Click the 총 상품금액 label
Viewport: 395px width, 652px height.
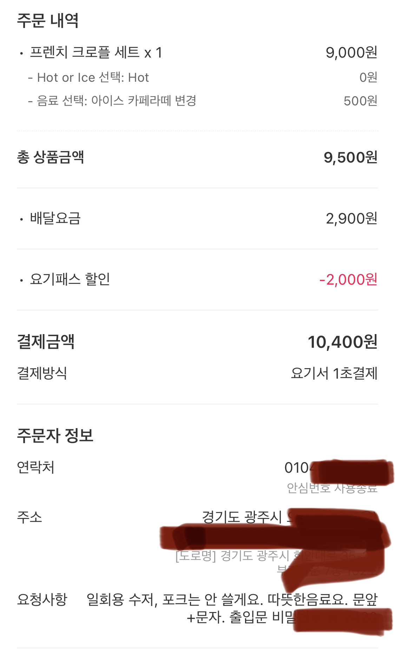tap(51, 157)
